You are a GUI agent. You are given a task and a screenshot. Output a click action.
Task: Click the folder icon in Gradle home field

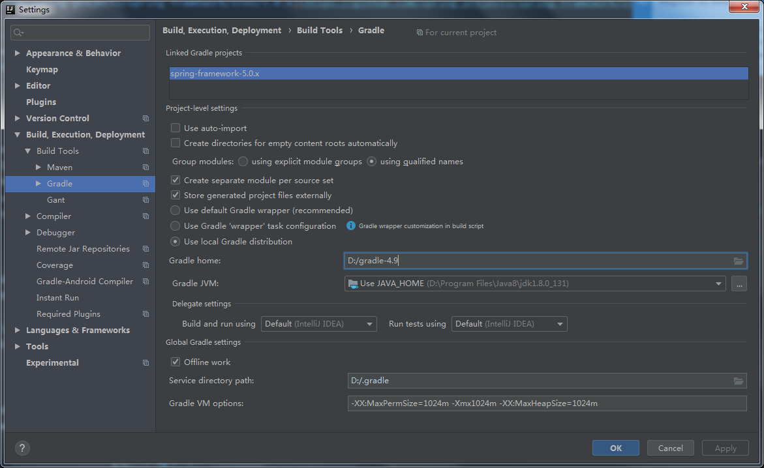(x=738, y=261)
